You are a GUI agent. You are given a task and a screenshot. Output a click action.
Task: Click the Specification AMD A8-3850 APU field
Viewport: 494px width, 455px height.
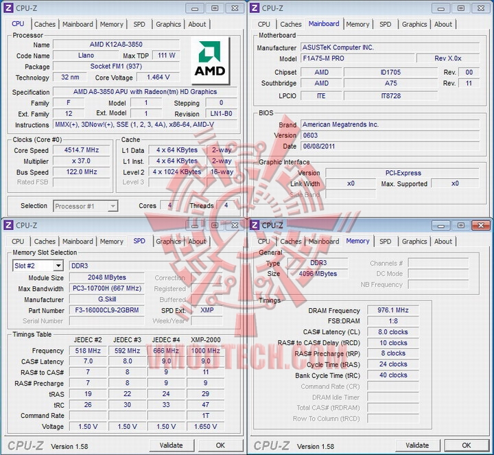point(145,92)
